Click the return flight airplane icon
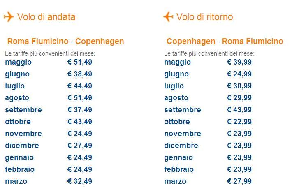Screen dimensions: 292x192 (x=168, y=17)
